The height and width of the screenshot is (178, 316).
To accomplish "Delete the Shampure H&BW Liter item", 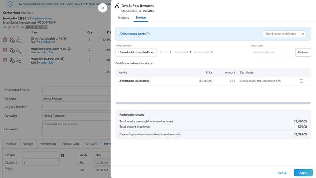I will point(5,60).
